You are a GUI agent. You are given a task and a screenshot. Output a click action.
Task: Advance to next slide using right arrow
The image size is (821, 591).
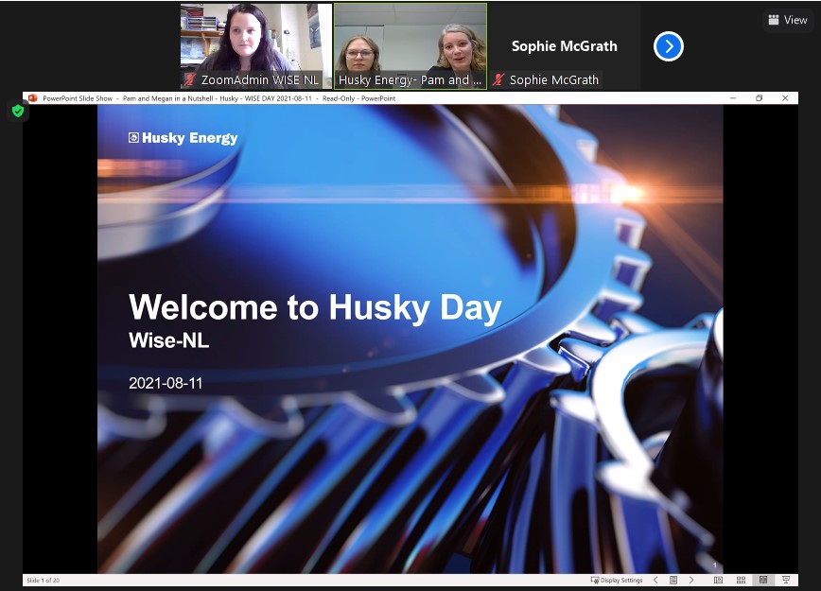coord(691,580)
